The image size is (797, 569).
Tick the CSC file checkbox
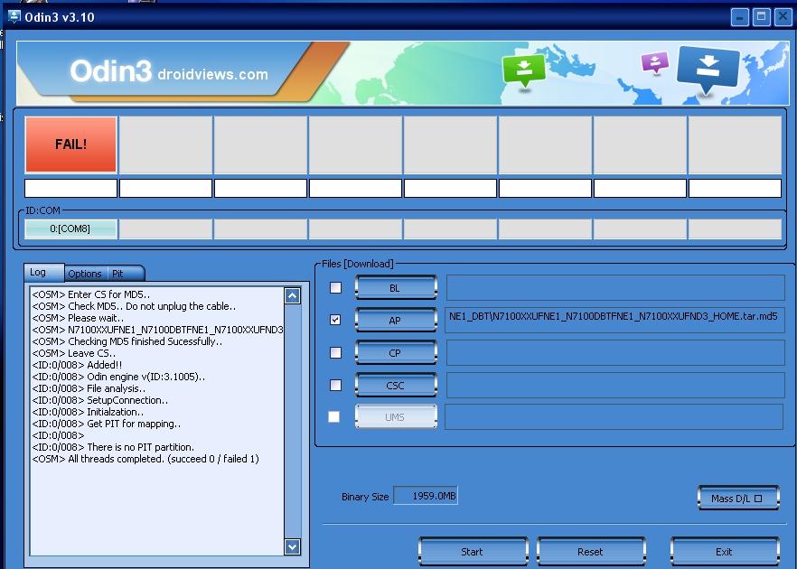coord(335,385)
